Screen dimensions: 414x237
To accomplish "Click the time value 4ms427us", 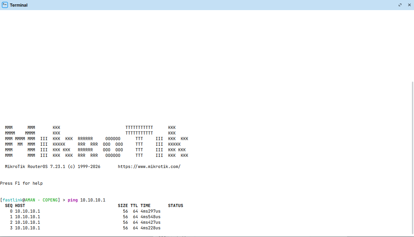I will click(150, 222).
